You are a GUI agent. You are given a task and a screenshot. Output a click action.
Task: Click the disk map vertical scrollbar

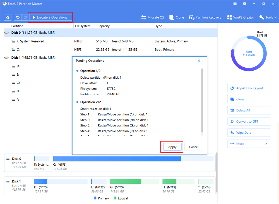[x=217, y=172]
